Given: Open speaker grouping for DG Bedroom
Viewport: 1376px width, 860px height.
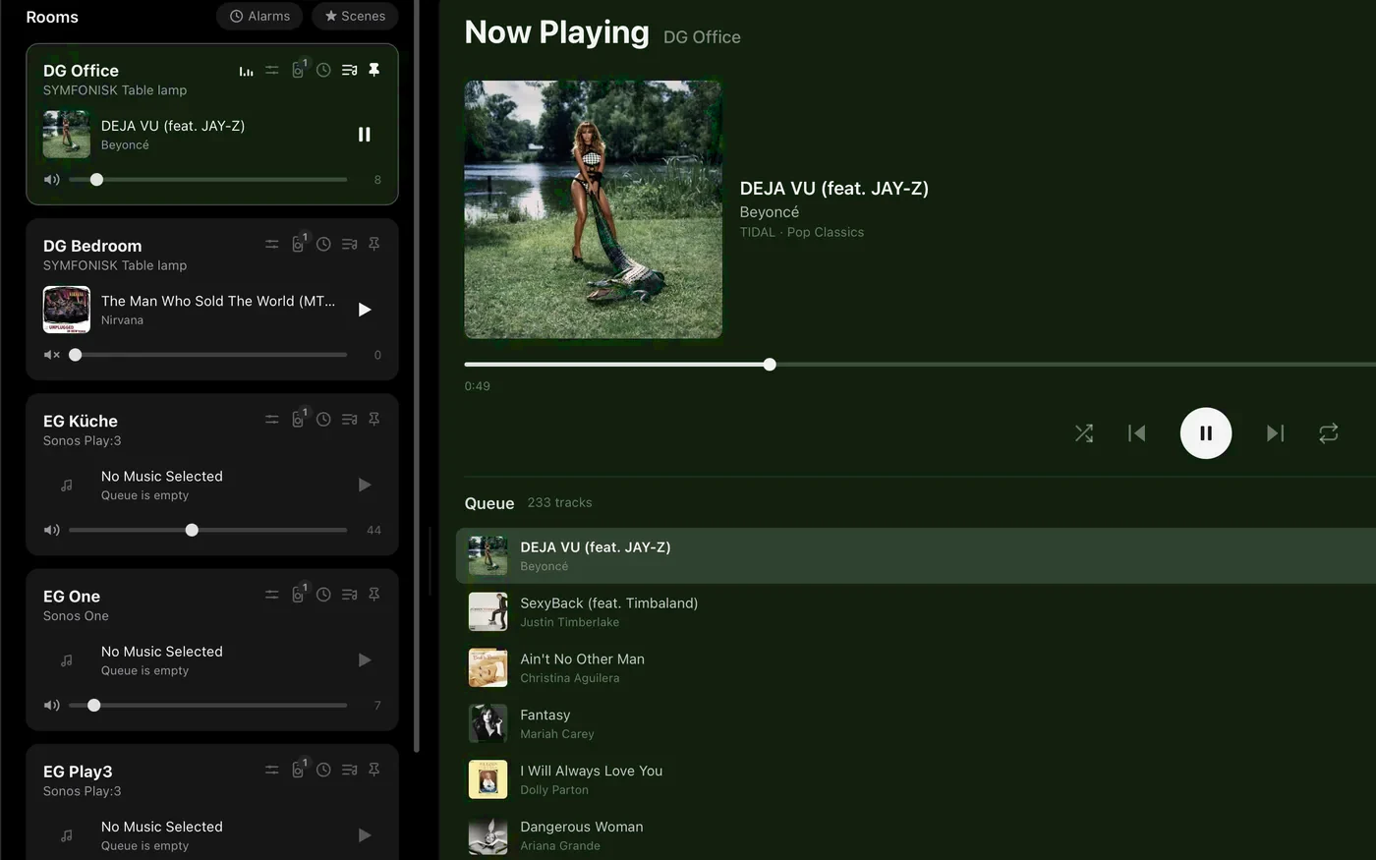Looking at the screenshot, I should [x=298, y=244].
